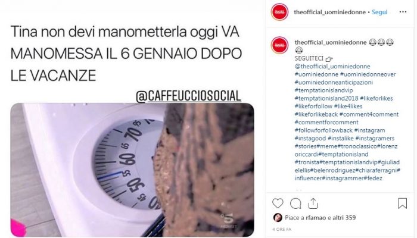The image size is (417, 238).
Task: Open the #followforfollowback hashtag
Action: click(323, 130)
